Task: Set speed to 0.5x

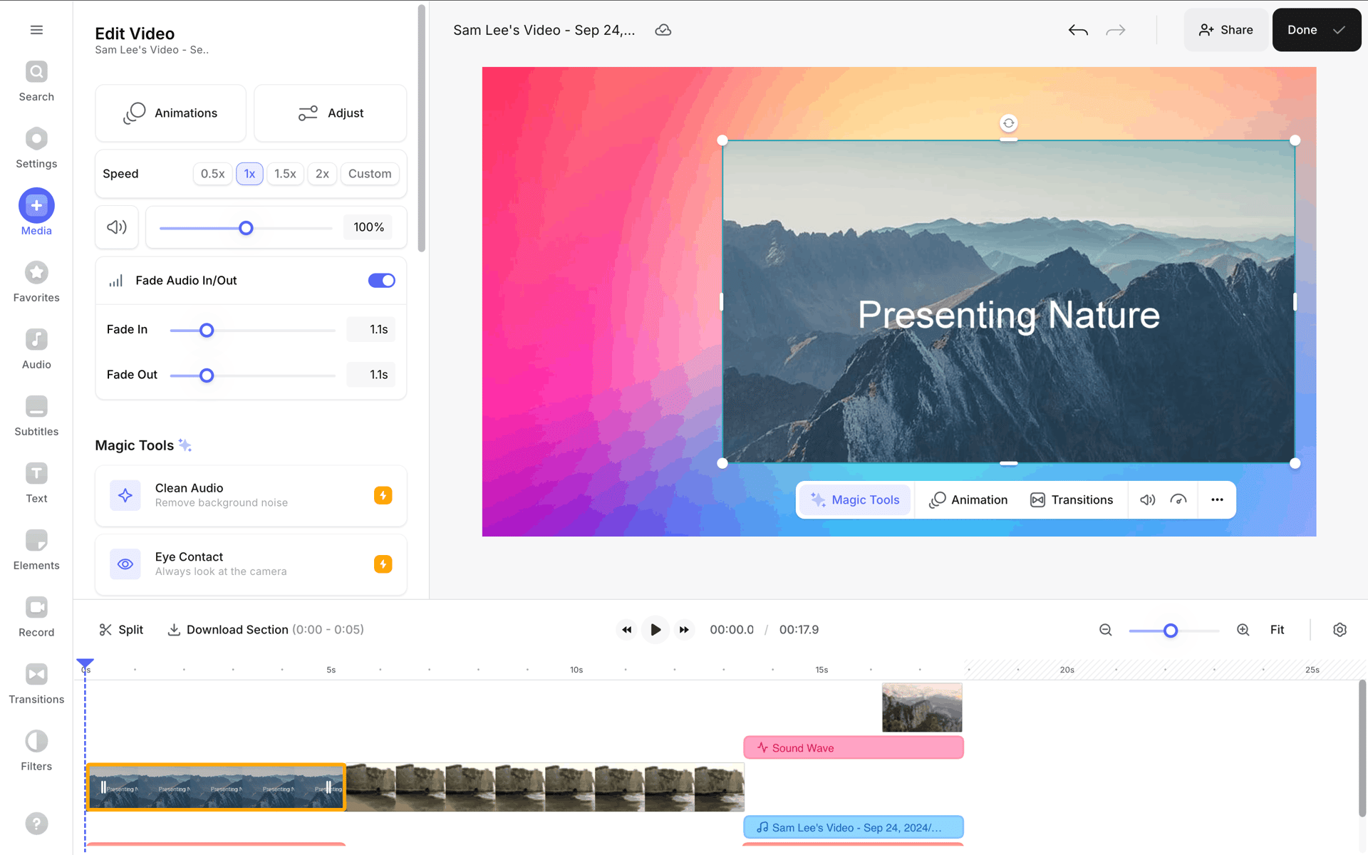Action: pos(212,174)
